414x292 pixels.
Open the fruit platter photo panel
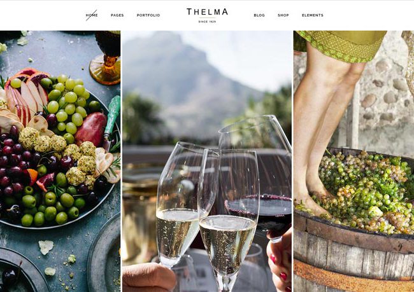pos(60,161)
